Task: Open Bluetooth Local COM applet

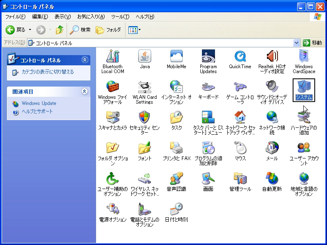Action: click(113, 56)
